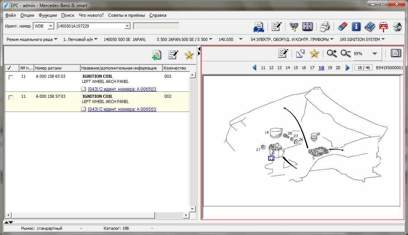Jump to illustration page 19

point(330,68)
